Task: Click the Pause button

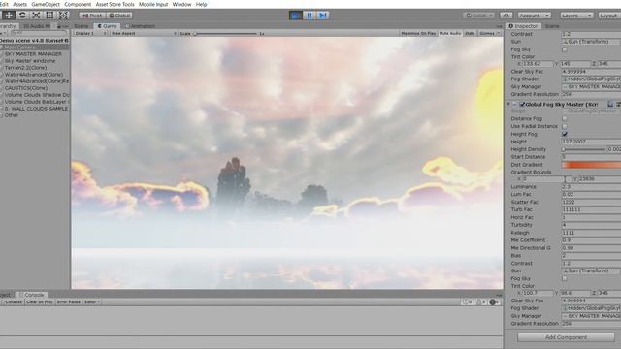Action: click(310, 16)
